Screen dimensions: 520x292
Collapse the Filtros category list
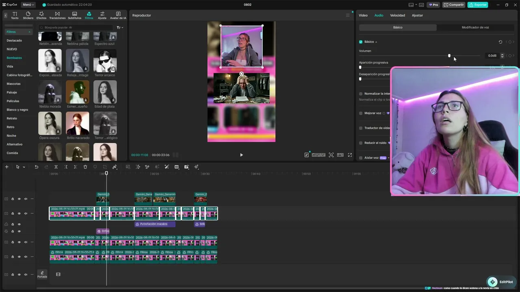(29, 32)
